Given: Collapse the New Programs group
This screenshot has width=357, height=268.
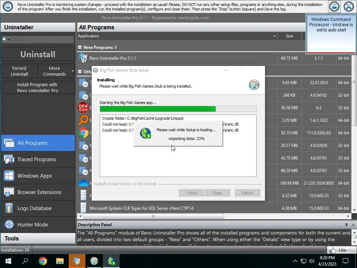Looking at the screenshot, I should click(80, 47).
